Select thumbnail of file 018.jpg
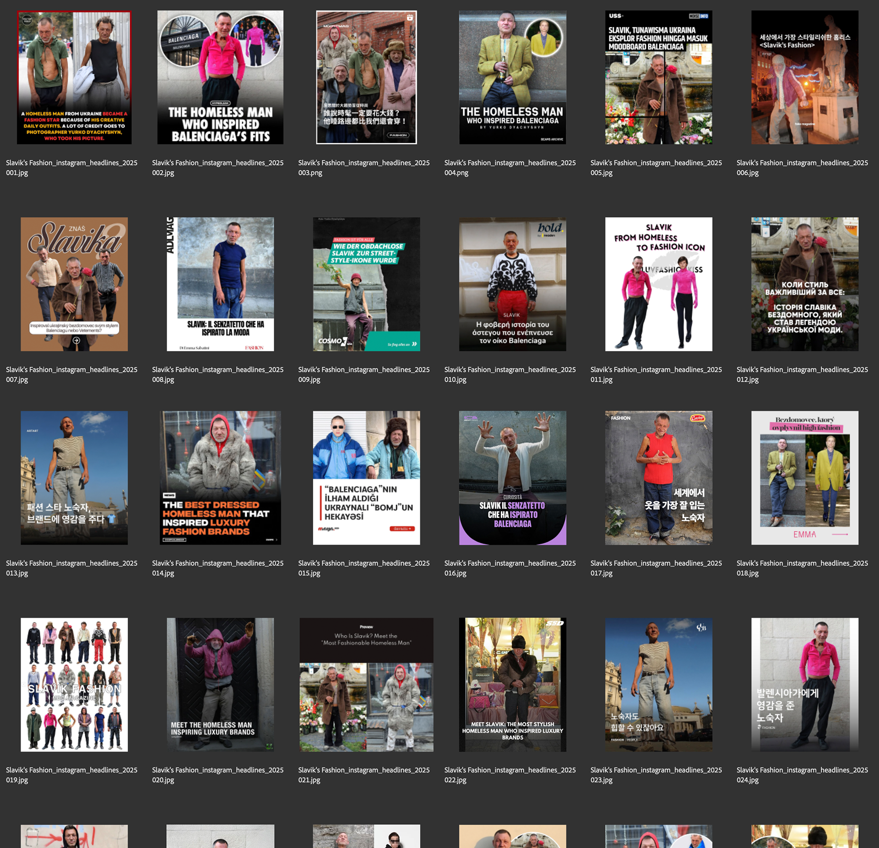The width and height of the screenshot is (879, 848). tap(805, 478)
